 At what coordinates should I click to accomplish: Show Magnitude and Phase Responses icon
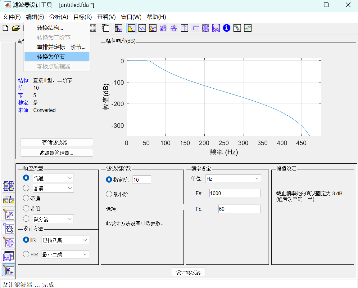153,28
